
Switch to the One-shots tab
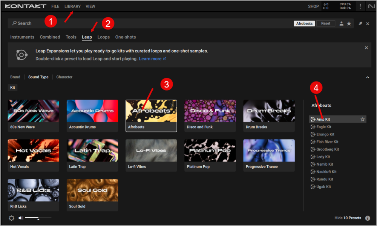coord(126,37)
